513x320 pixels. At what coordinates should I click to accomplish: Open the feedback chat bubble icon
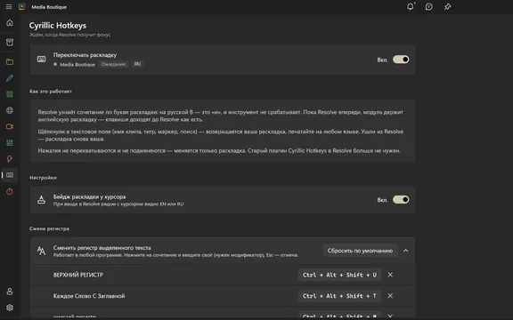(429, 7)
